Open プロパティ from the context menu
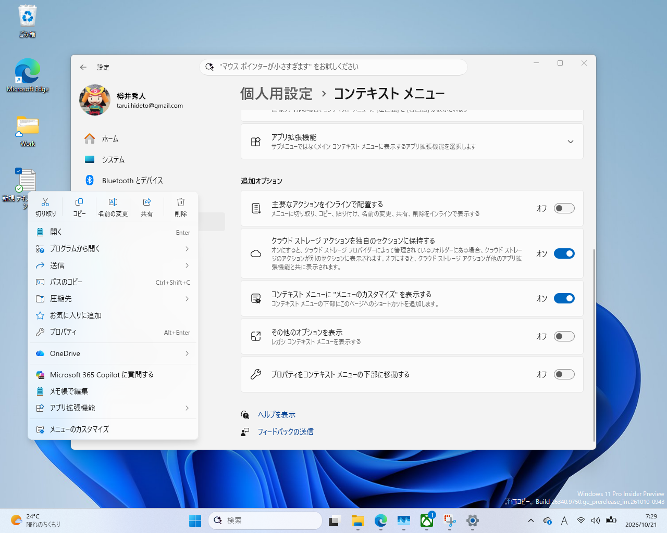Image resolution: width=667 pixels, height=533 pixels. tap(113, 332)
